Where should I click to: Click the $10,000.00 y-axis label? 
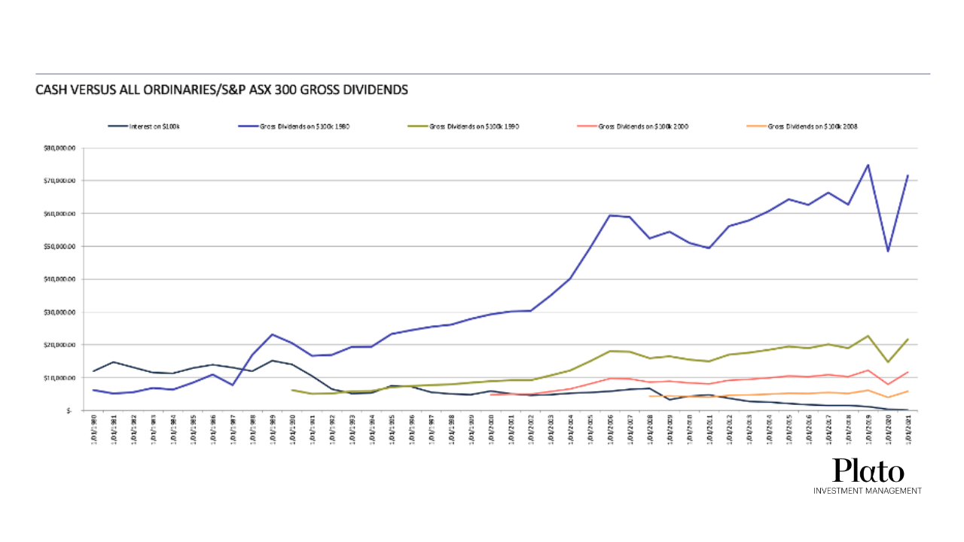58,377
